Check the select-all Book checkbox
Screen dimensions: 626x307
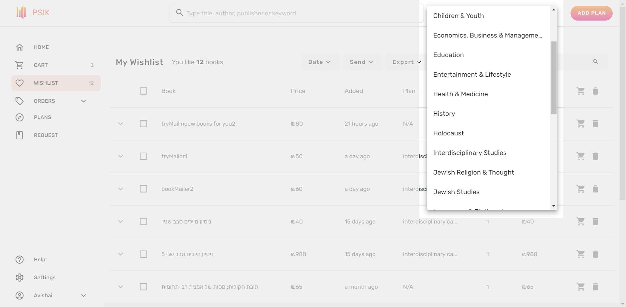(x=143, y=91)
